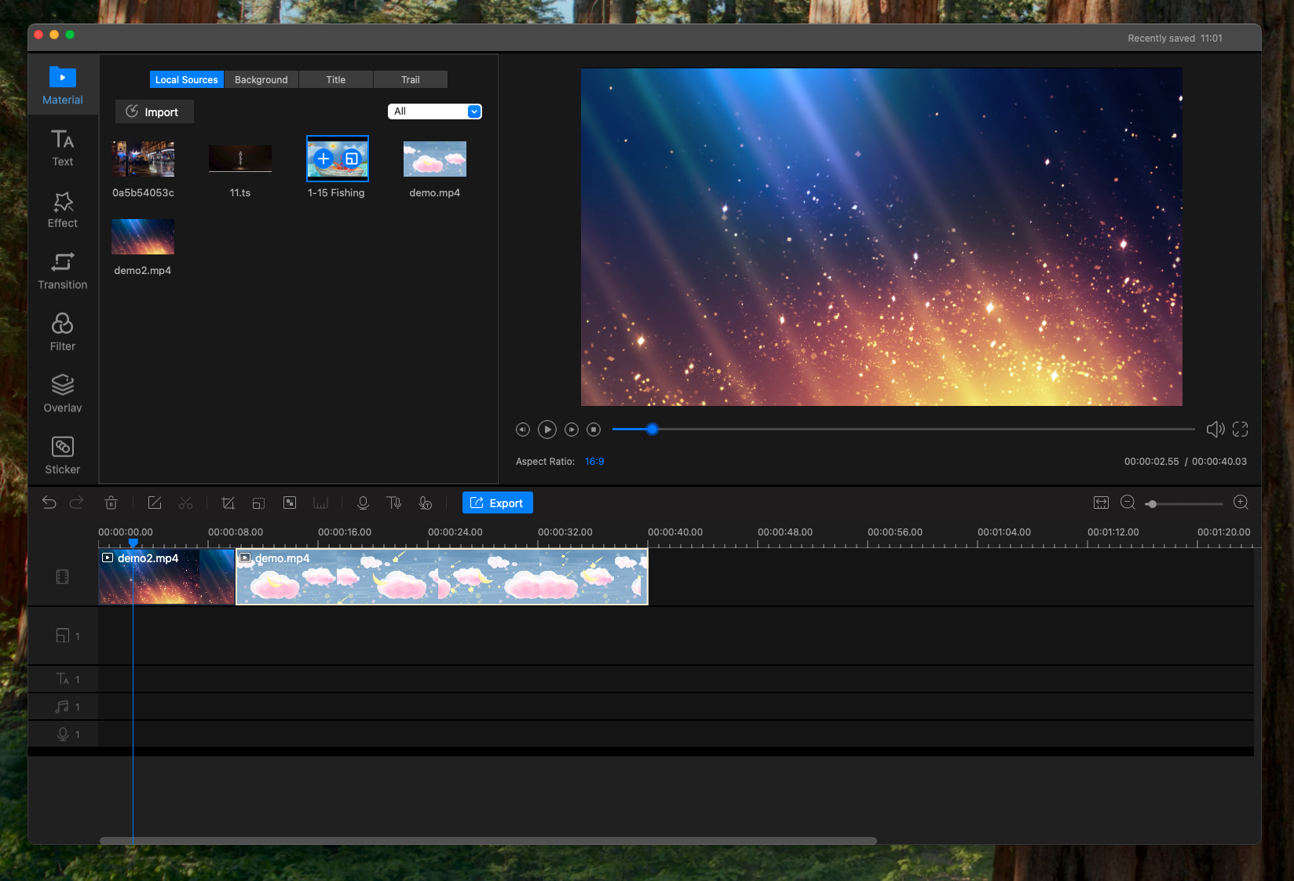Viewport: 1294px width, 881px height.
Task: Click the "00:01:12.00" ruler label
Action: pyautogui.click(x=1113, y=532)
